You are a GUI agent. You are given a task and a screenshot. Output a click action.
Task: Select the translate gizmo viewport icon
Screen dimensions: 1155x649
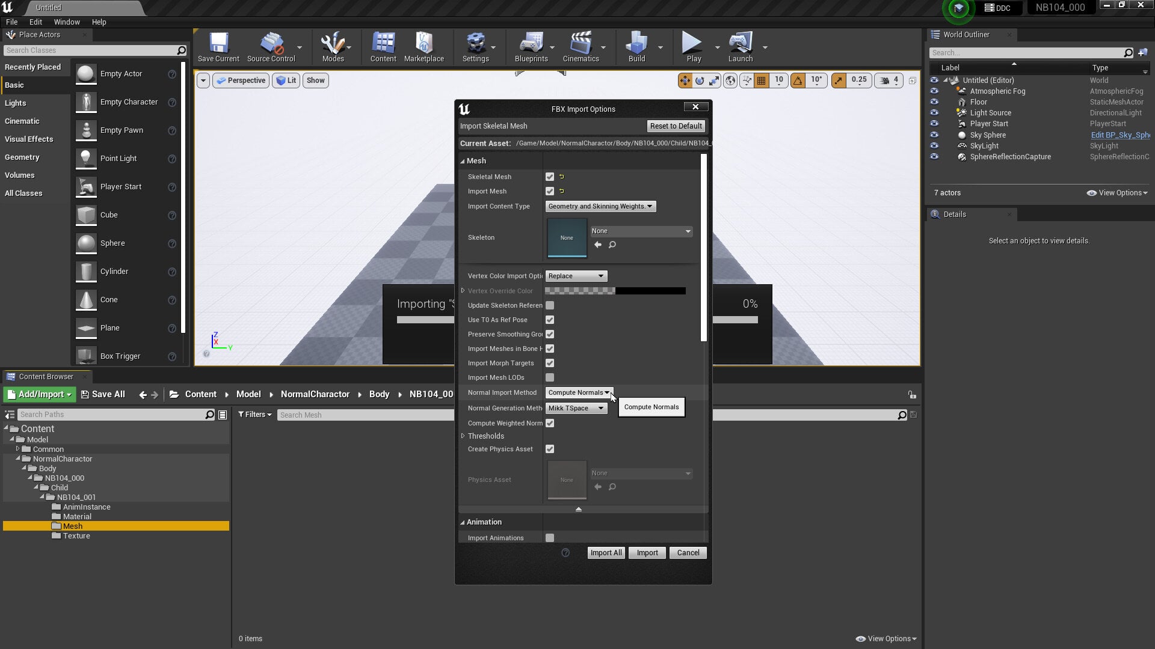click(x=685, y=81)
